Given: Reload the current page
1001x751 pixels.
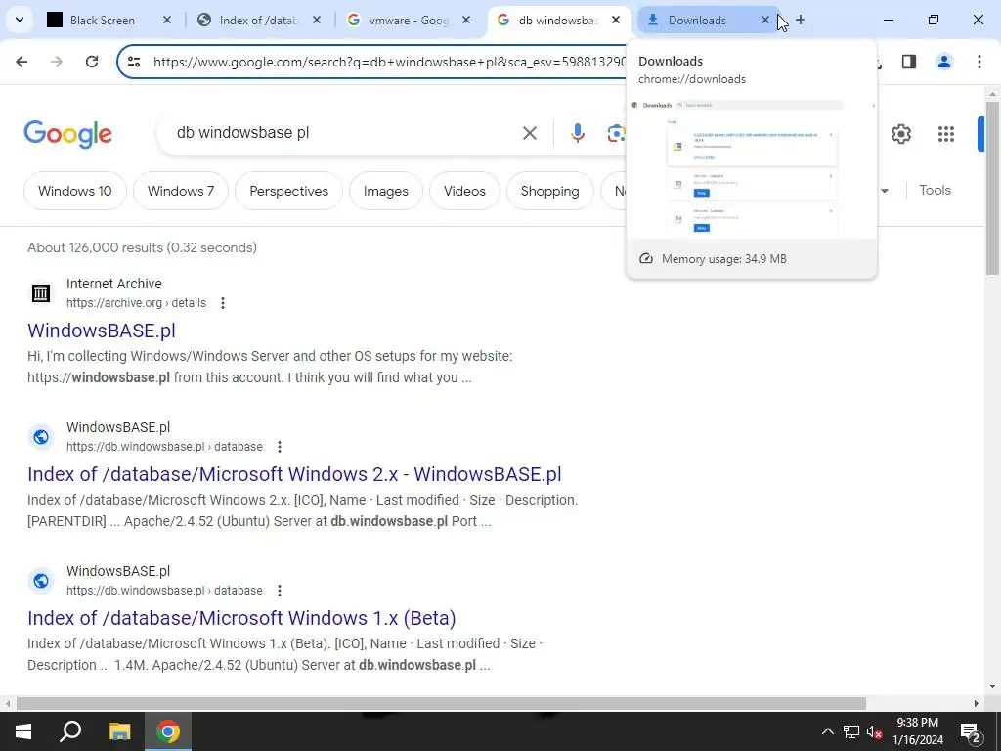Looking at the screenshot, I should (x=92, y=62).
